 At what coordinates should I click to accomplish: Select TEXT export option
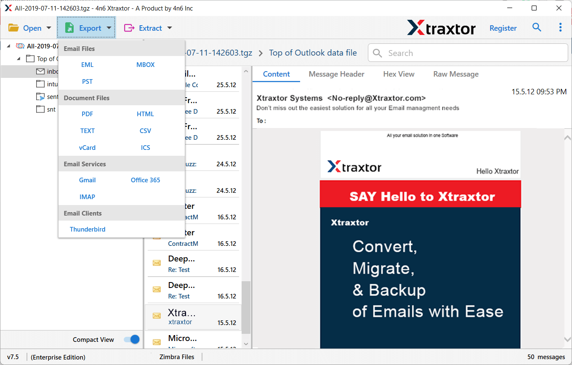tap(88, 131)
